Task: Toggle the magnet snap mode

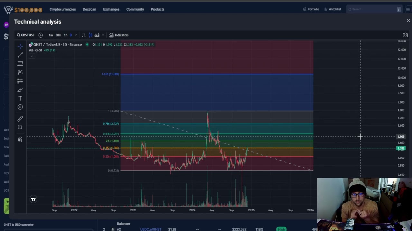Action: tap(20, 139)
